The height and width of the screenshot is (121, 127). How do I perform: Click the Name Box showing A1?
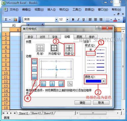click(14, 25)
